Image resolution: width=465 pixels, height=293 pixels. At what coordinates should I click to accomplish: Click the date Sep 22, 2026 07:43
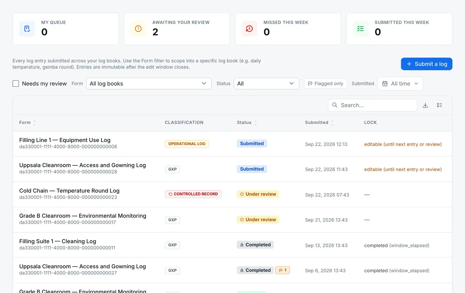[x=327, y=195]
